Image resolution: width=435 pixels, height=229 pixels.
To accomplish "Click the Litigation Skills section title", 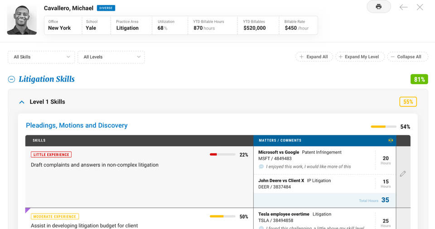I will click(47, 79).
